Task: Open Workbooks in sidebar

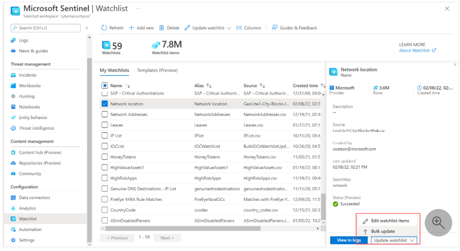Action: coord(29,86)
